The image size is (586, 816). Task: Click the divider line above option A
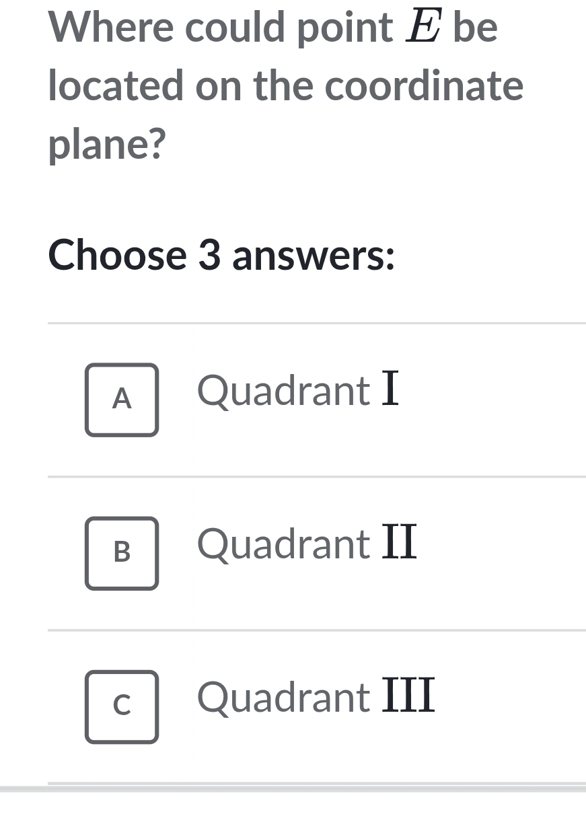pyautogui.click(x=316, y=323)
